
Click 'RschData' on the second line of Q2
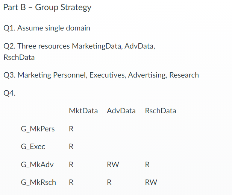point(19,57)
